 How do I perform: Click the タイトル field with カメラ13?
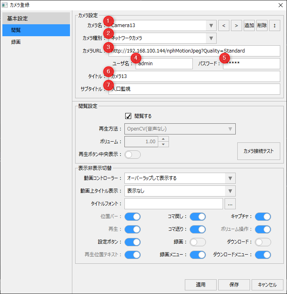pos(194,76)
